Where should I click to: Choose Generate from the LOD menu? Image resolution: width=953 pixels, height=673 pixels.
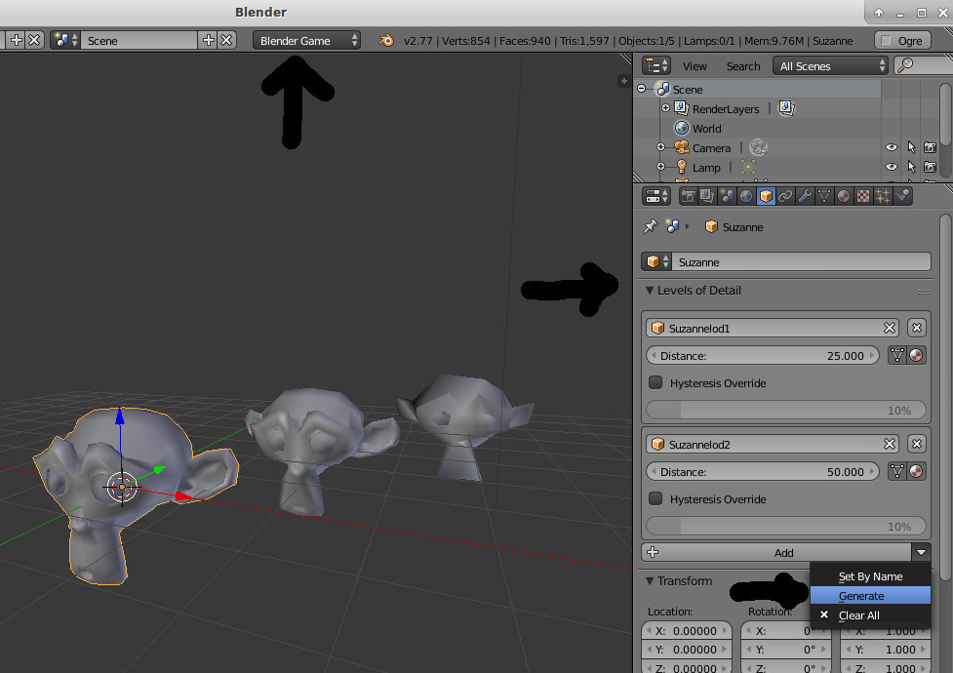(870, 596)
